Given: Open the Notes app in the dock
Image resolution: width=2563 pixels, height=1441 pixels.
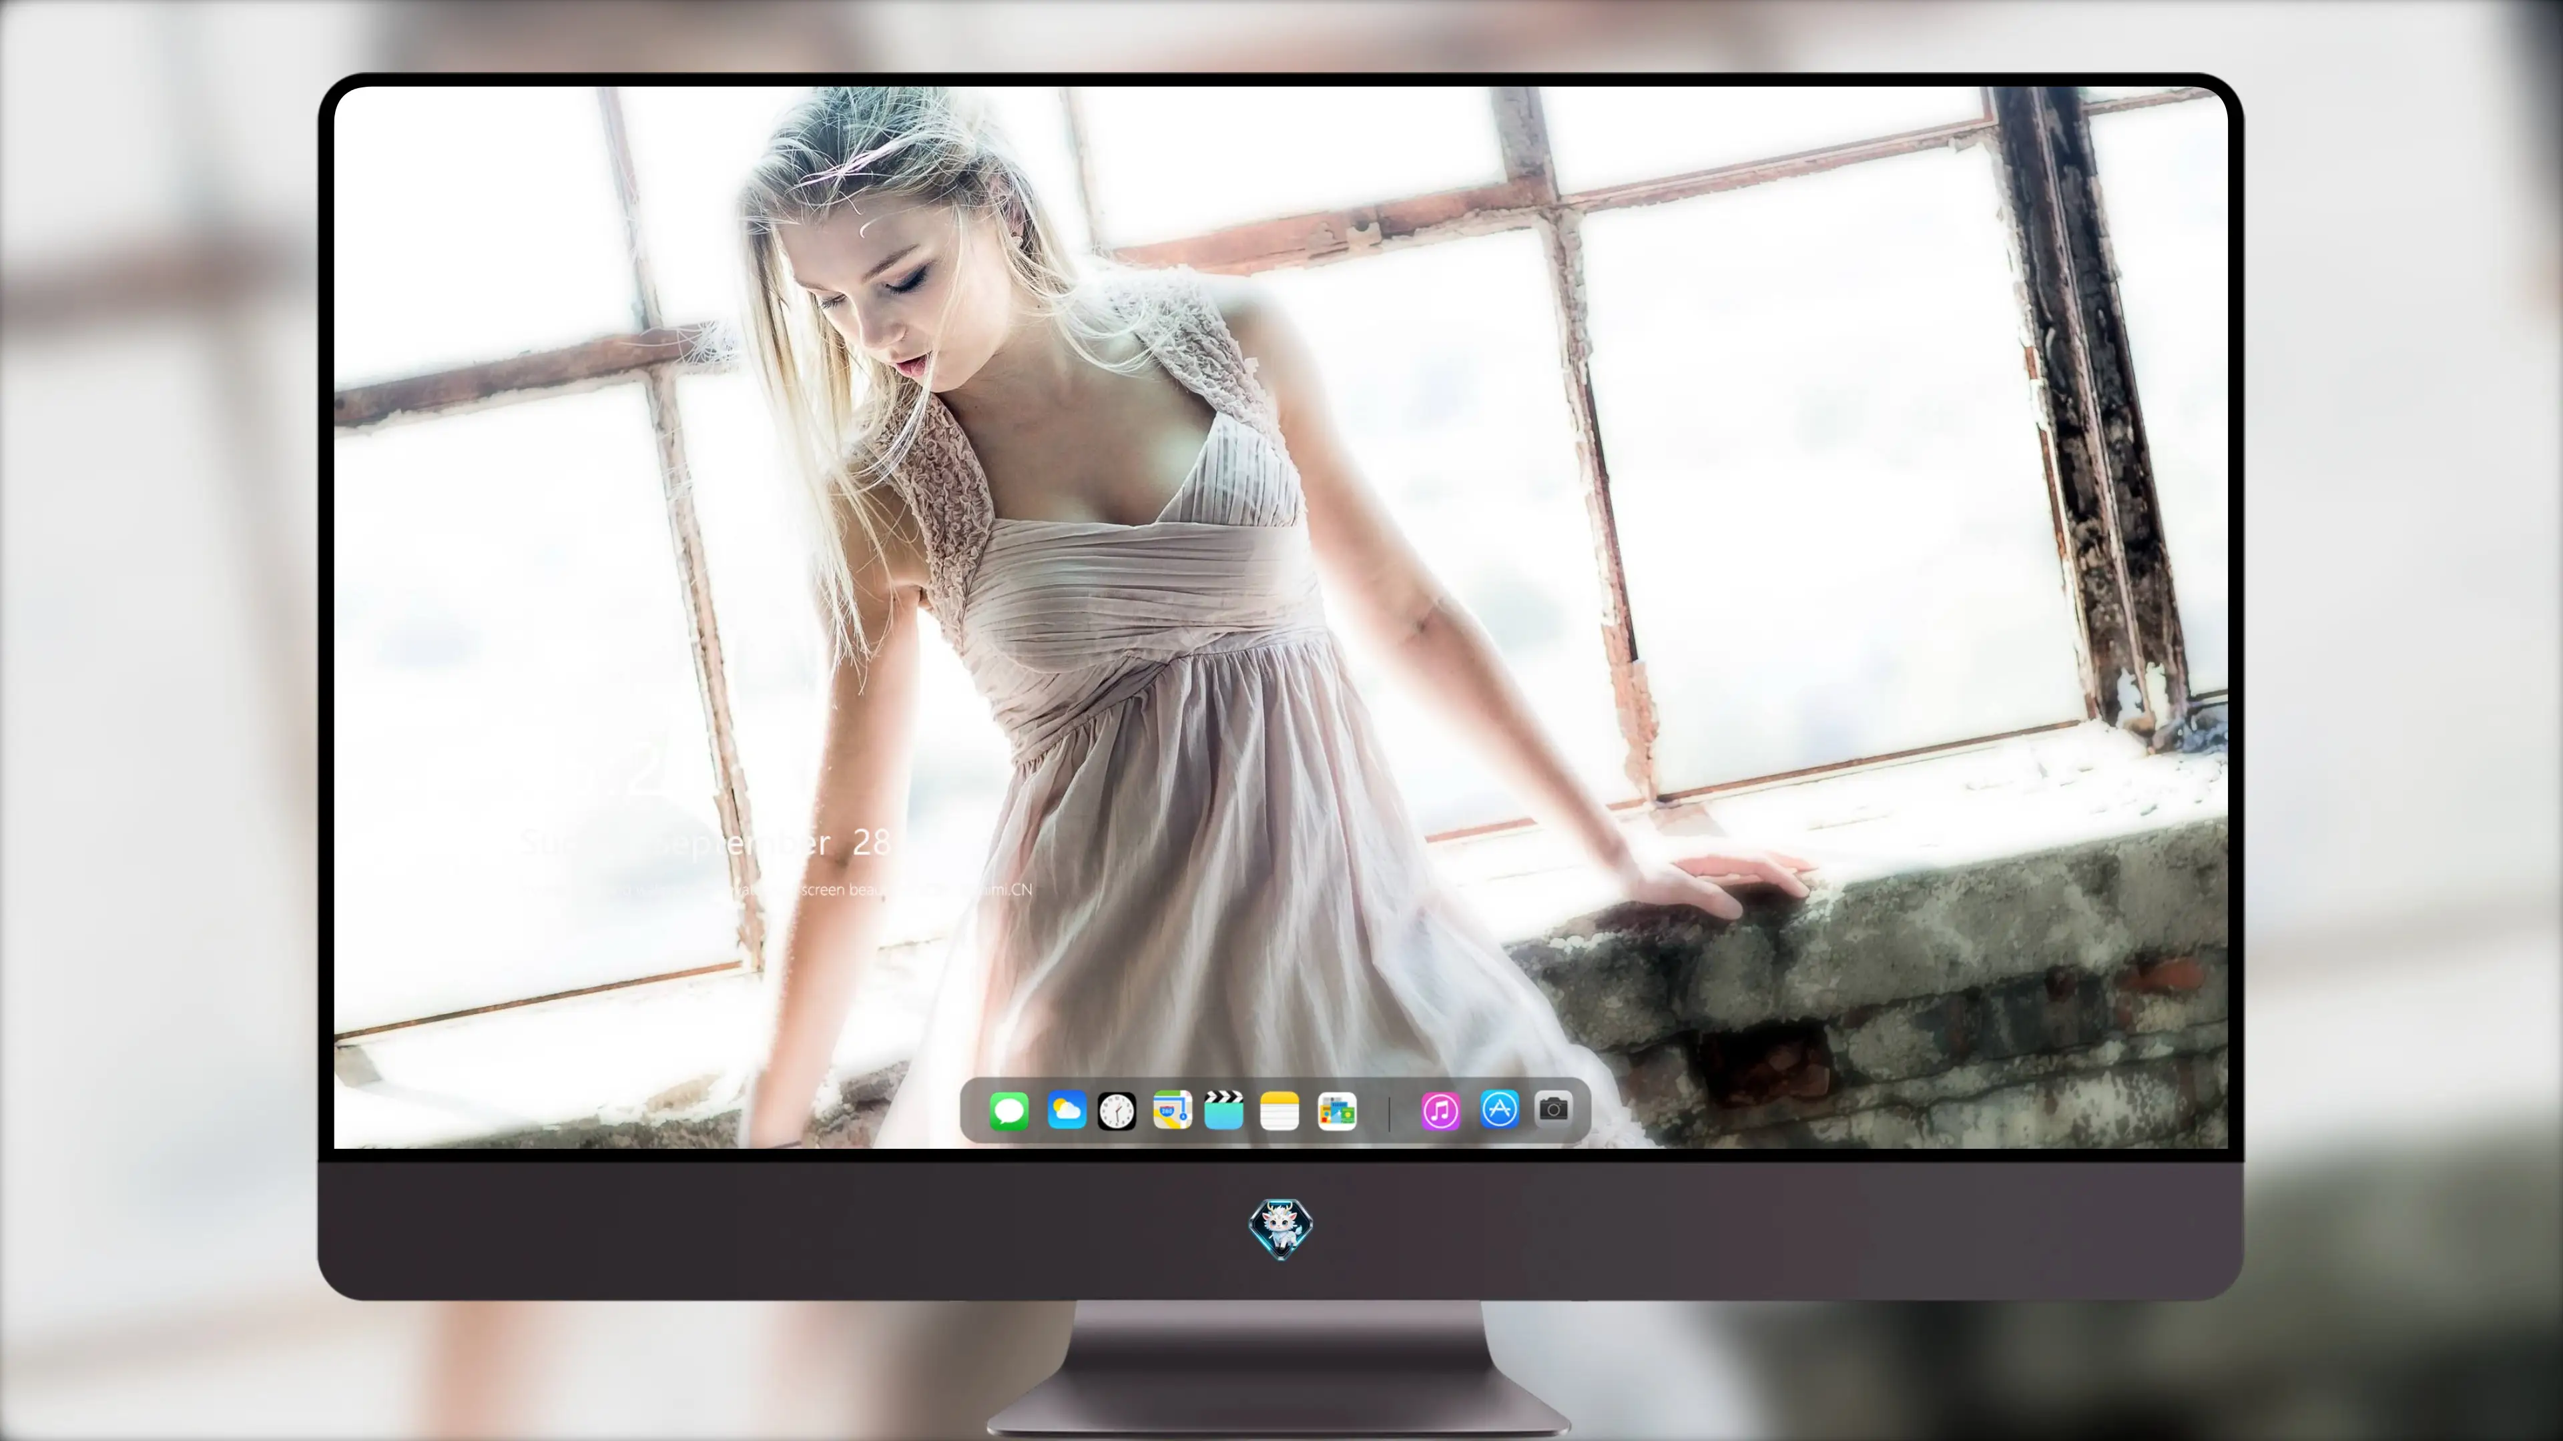Looking at the screenshot, I should (1279, 1111).
